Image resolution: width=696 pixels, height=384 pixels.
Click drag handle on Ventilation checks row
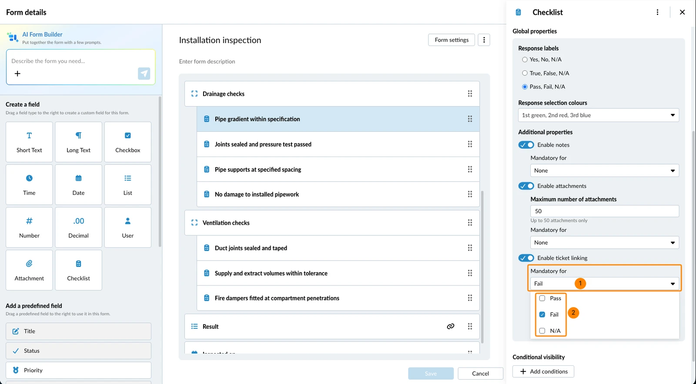(470, 223)
